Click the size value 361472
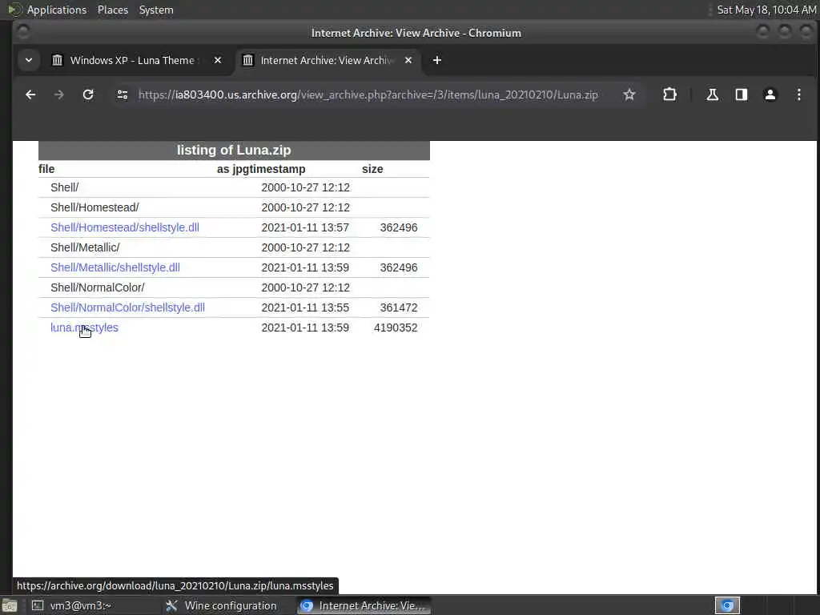This screenshot has width=820, height=615. tap(399, 307)
